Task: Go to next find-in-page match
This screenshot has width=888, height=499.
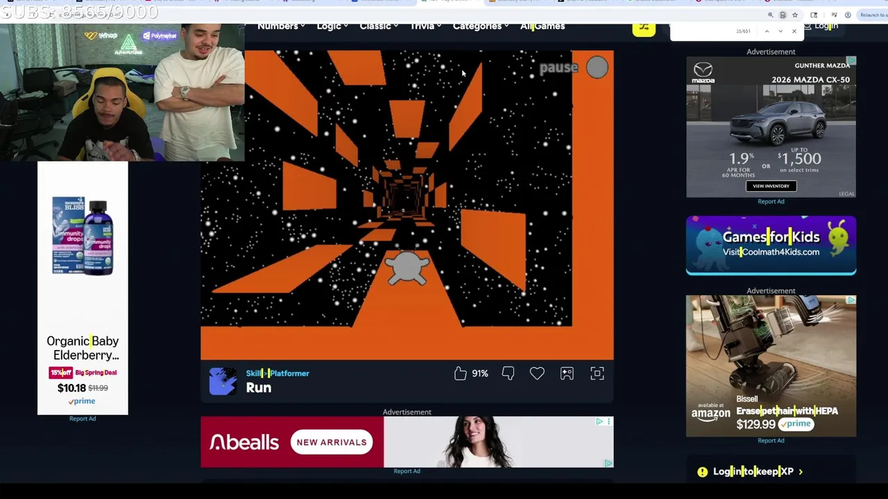Action: [780, 31]
